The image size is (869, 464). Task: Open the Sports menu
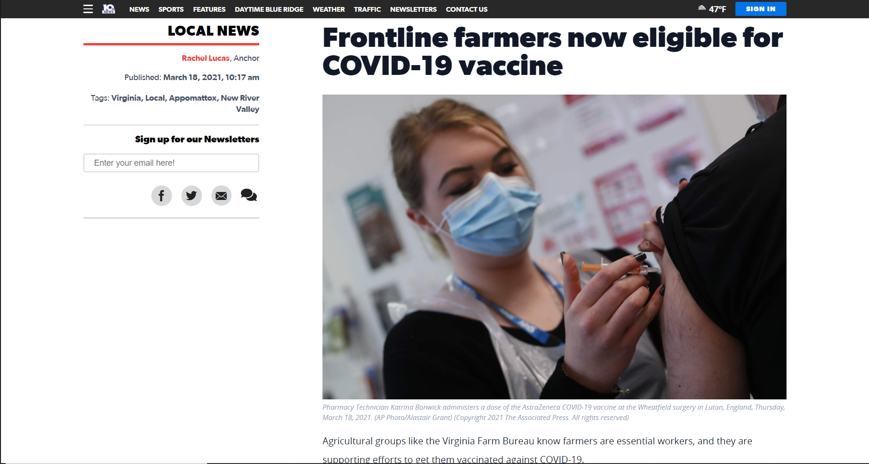point(171,9)
